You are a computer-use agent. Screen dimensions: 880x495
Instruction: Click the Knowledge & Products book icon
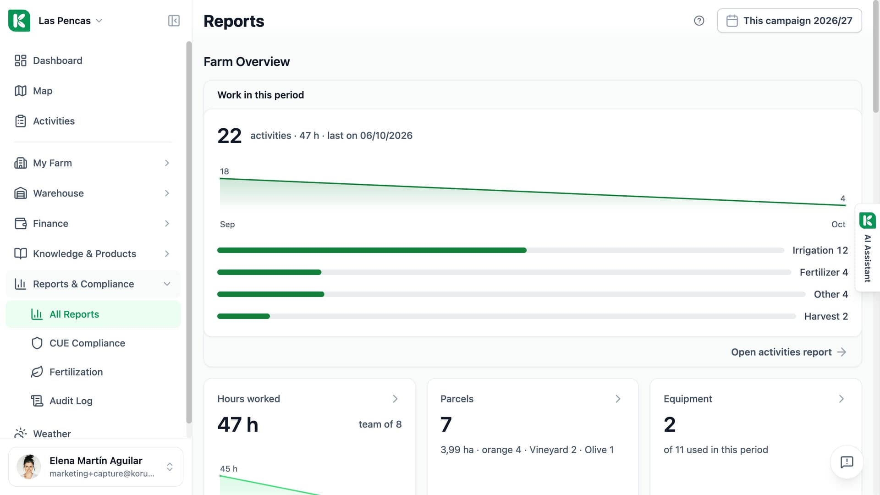pos(21,254)
